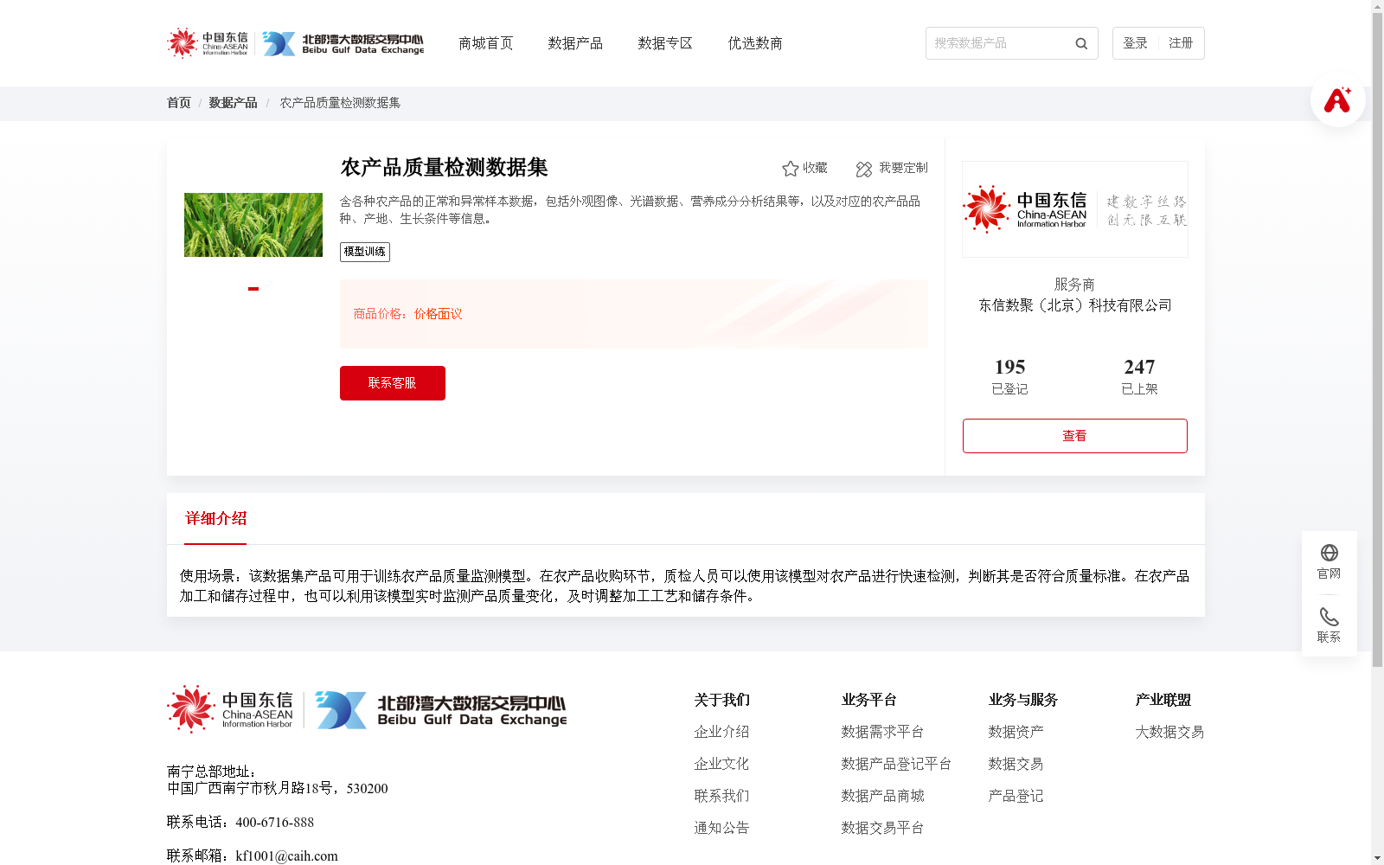1384x865 pixels.
Task: Click the red carousel indicator under thumbnail
Action: tap(253, 289)
